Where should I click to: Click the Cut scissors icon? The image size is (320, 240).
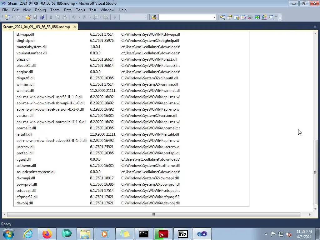pyautogui.click(x=51, y=17)
